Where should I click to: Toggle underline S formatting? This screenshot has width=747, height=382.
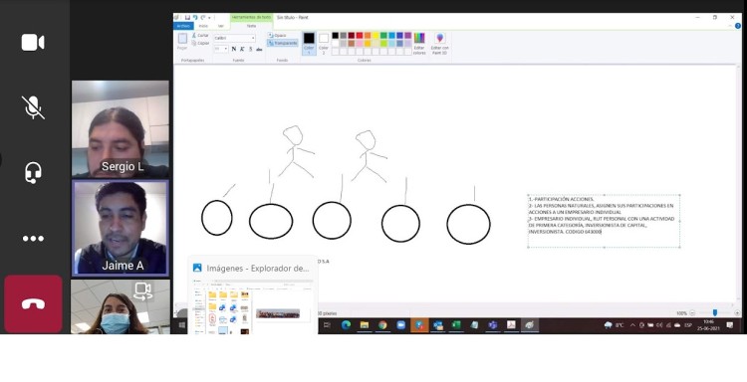(x=251, y=49)
